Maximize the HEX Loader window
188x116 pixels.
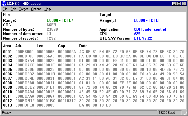tap(179, 4)
